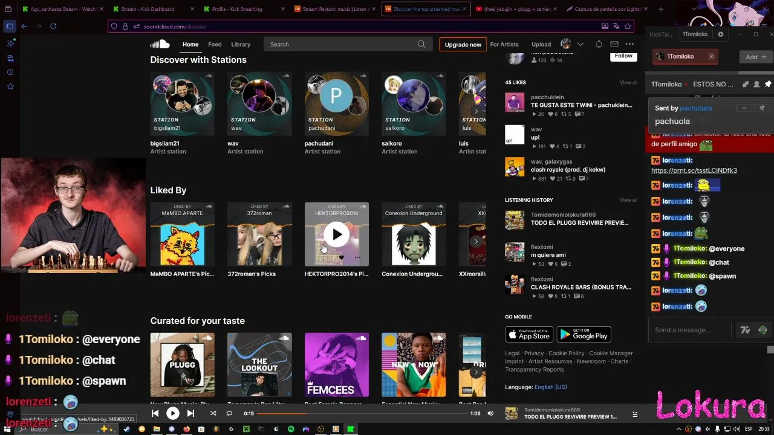The image size is (774, 435).
Task: Open 372roman's Picks playlist
Action: coord(259,234)
